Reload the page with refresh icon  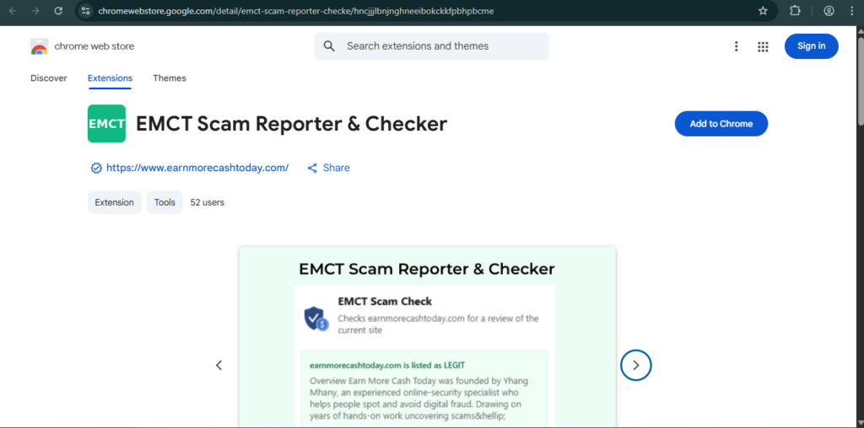[58, 11]
